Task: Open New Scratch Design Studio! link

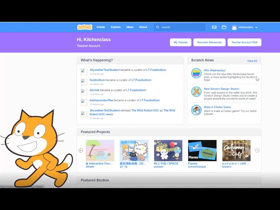Action: point(222,89)
